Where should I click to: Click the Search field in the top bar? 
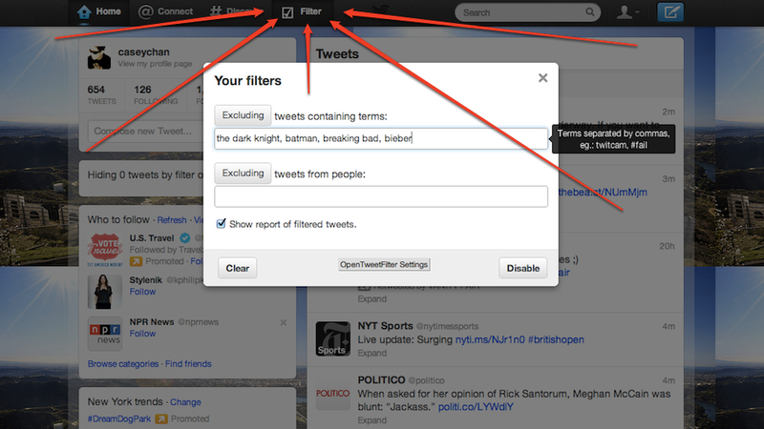527,12
